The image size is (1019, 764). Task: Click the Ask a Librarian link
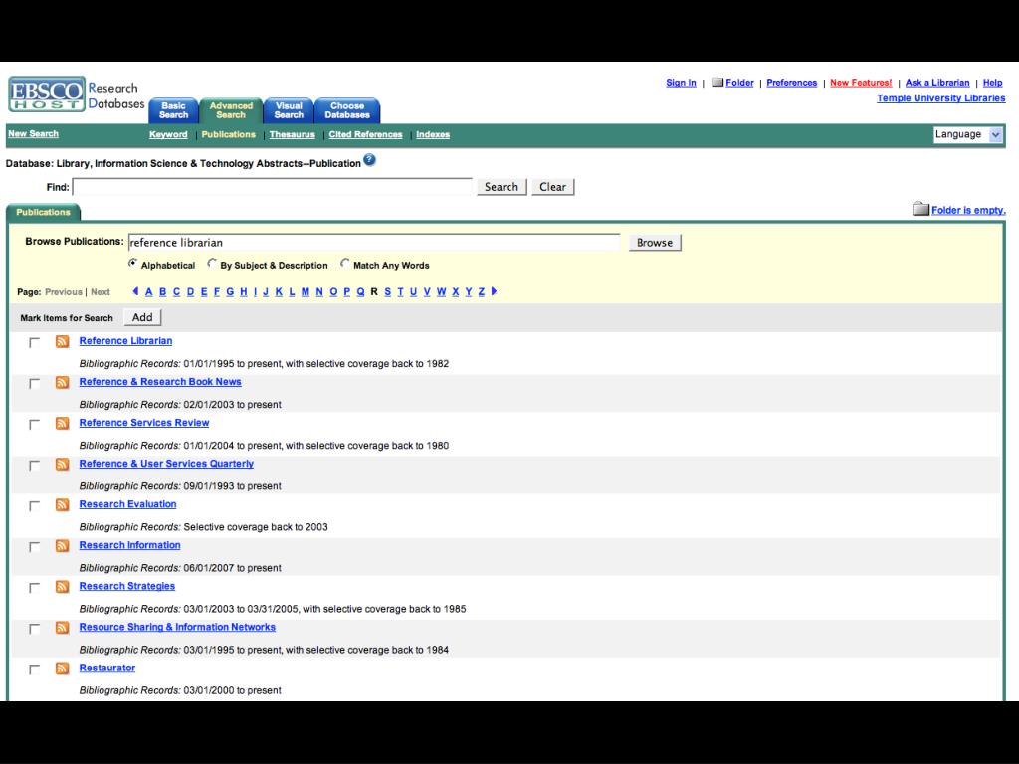(x=937, y=83)
